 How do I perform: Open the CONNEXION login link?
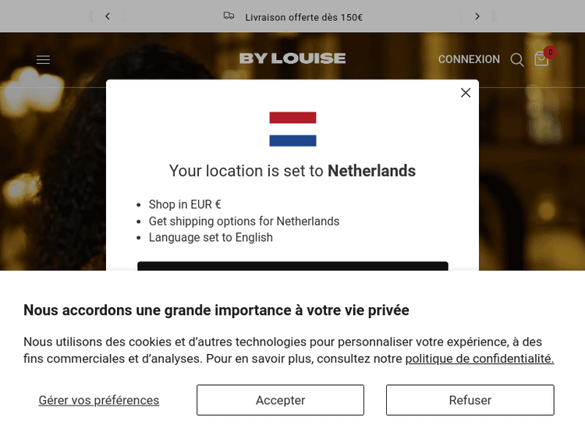[x=469, y=59]
